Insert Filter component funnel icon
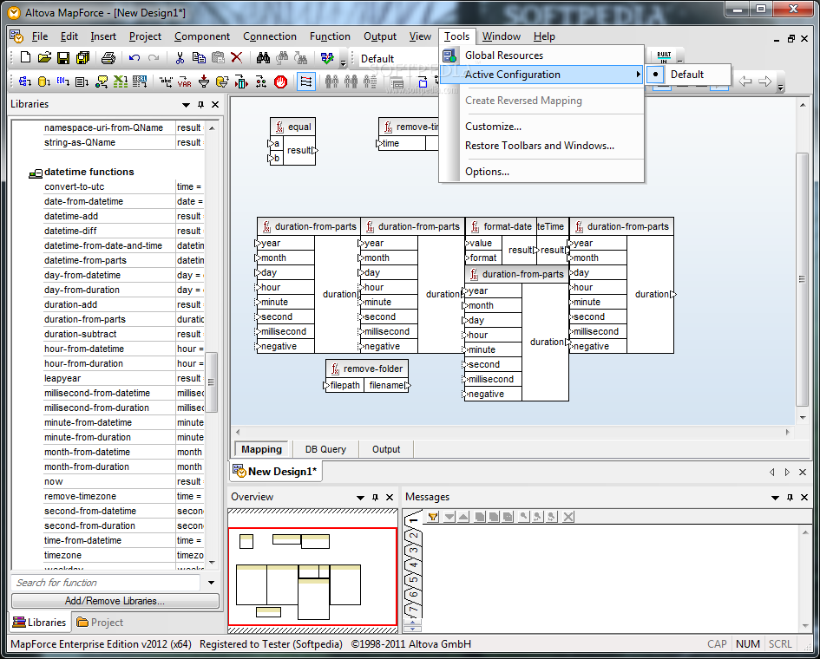The height and width of the screenshot is (659, 820). (204, 82)
